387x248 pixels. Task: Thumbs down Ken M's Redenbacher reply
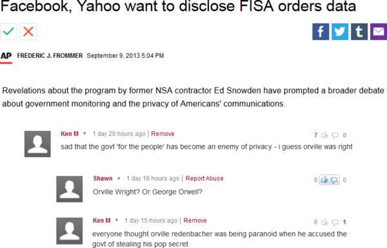pyautogui.click(x=335, y=222)
